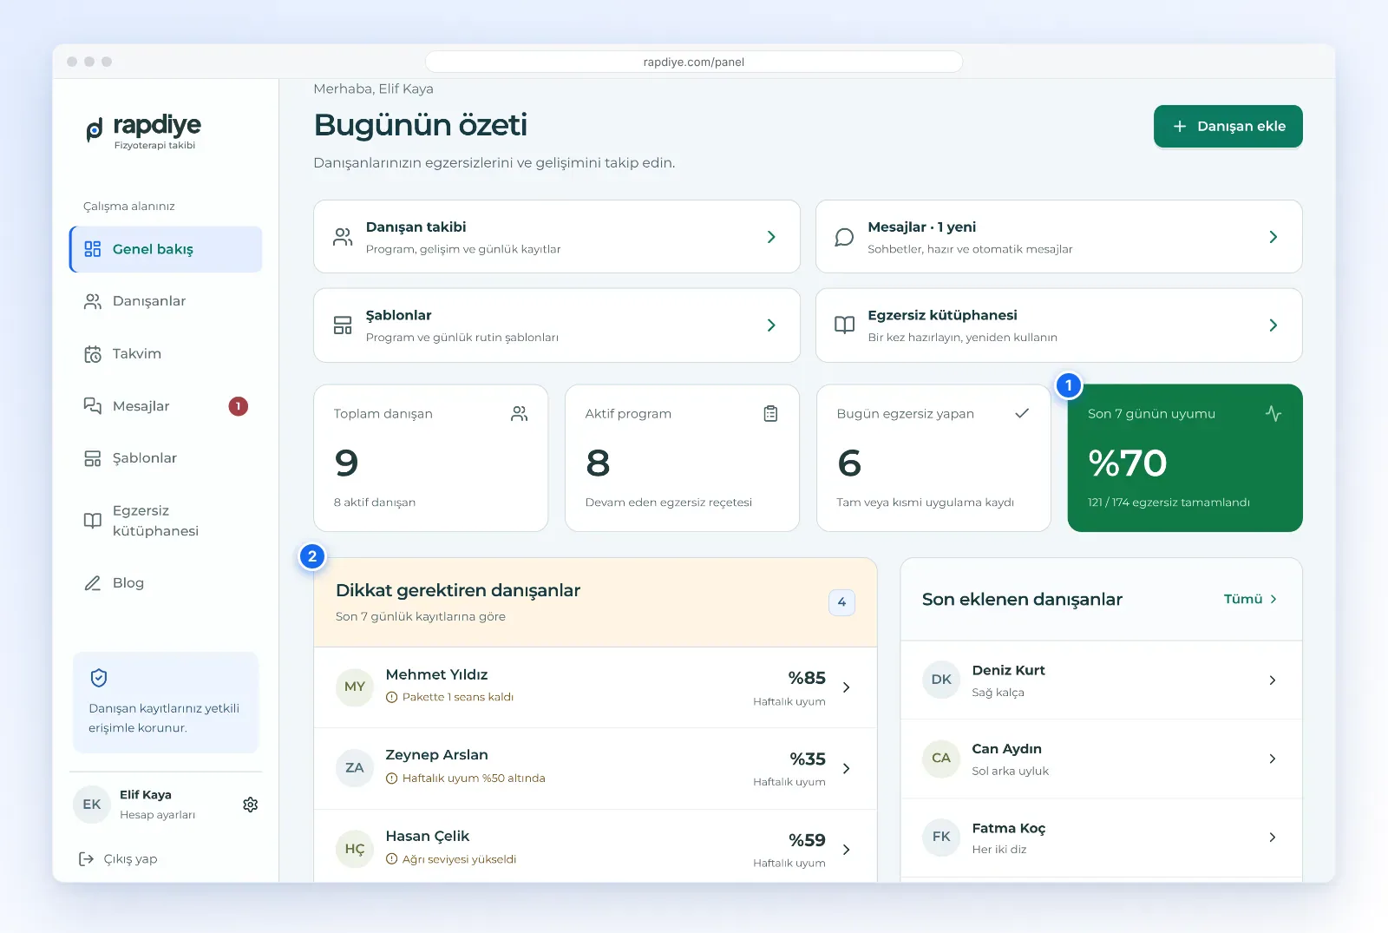Expand Zeynep Arslan row chevron
The image size is (1388, 933).
coord(847,769)
